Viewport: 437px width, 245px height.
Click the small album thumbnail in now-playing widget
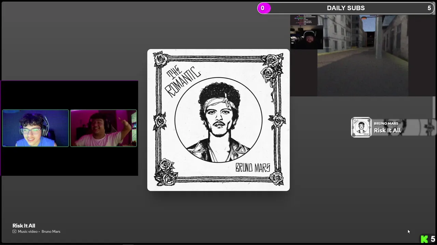(361, 127)
